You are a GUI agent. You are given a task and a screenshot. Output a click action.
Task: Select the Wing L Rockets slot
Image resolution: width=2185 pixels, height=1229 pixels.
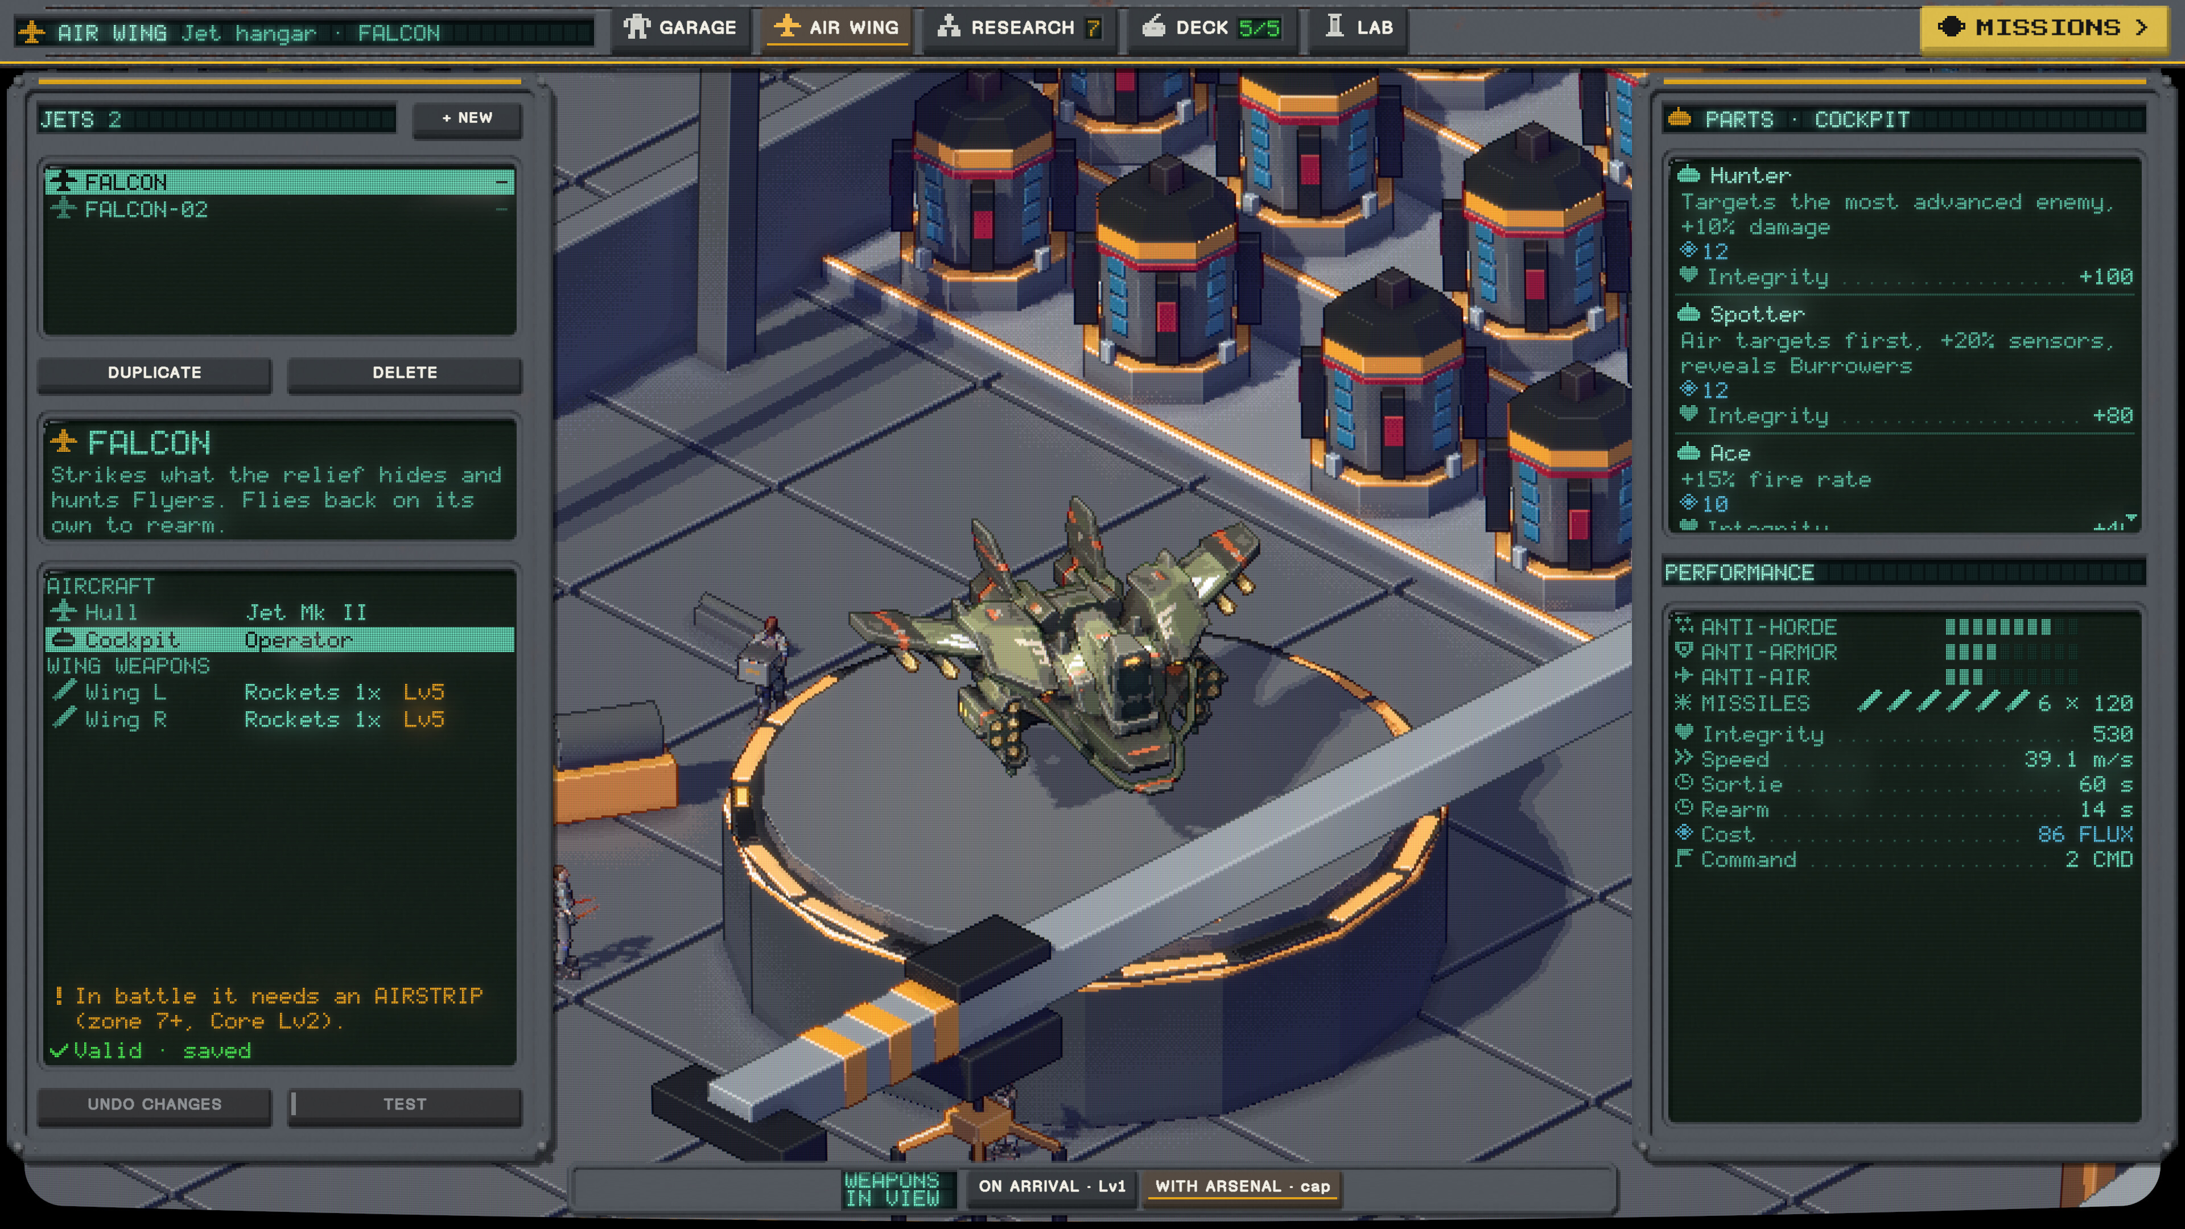tap(280, 692)
